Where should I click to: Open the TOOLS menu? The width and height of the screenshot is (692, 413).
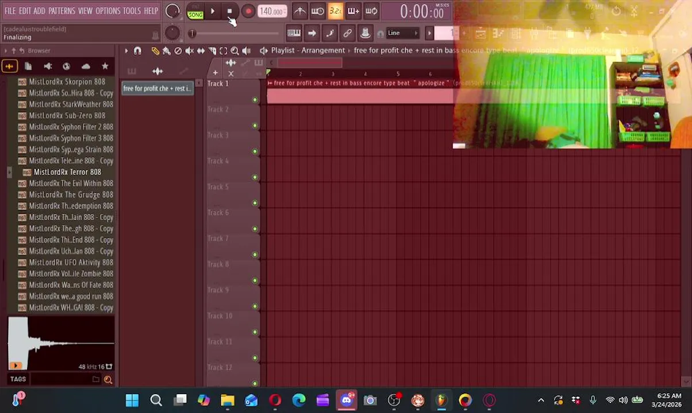tap(132, 11)
